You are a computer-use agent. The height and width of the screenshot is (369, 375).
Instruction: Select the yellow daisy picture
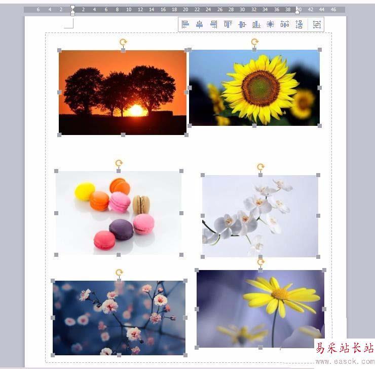click(260, 309)
